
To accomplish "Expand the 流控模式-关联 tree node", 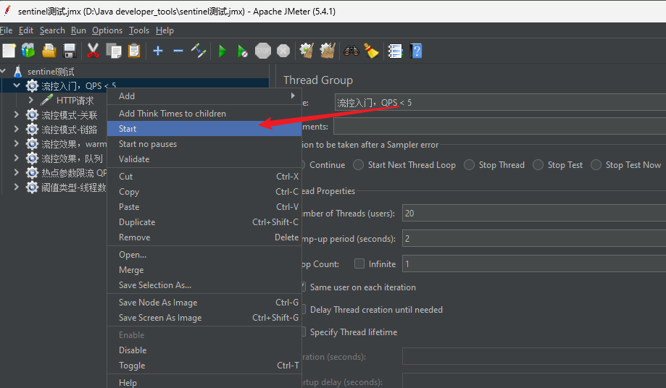I will (16, 114).
